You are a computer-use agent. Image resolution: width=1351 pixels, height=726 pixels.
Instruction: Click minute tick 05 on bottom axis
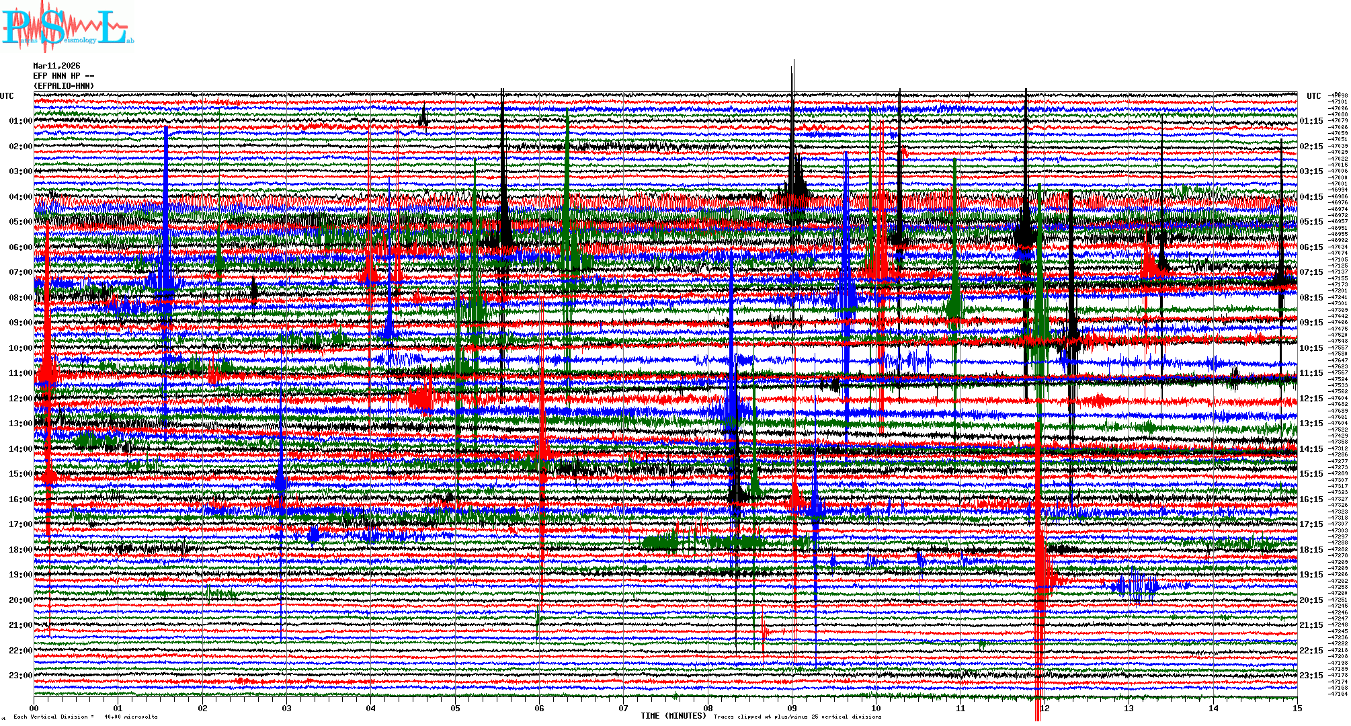[456, 708]
